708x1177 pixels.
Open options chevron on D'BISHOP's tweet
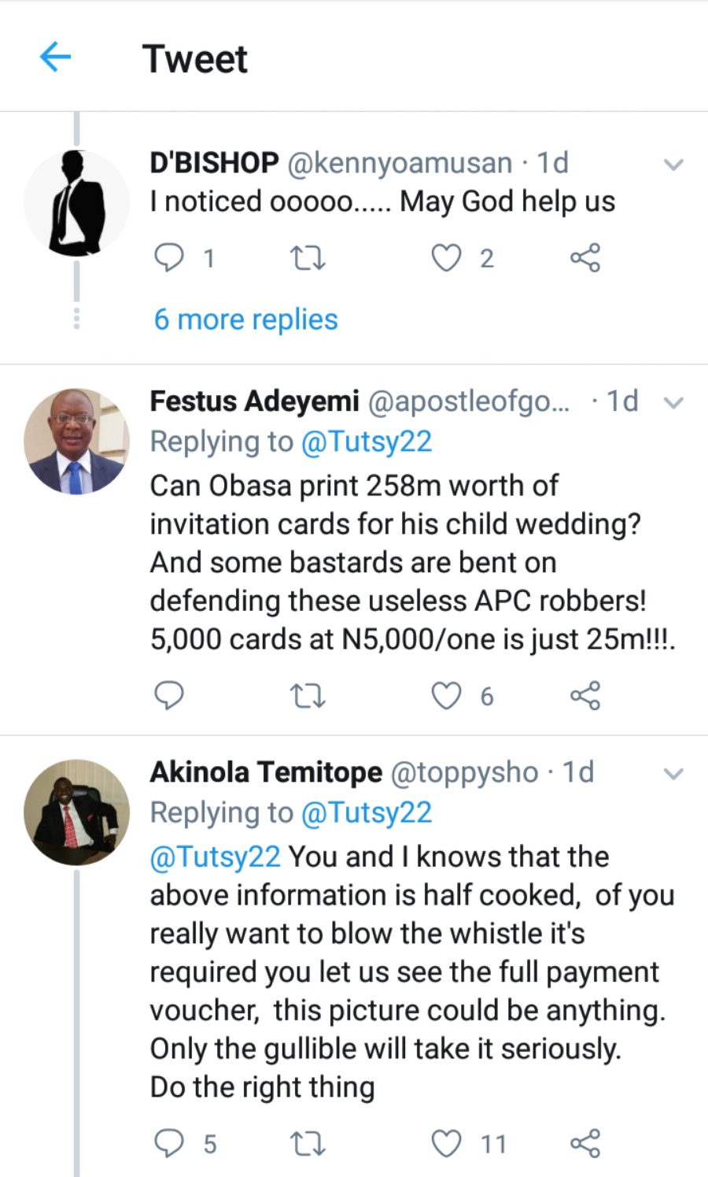[673, 165]
